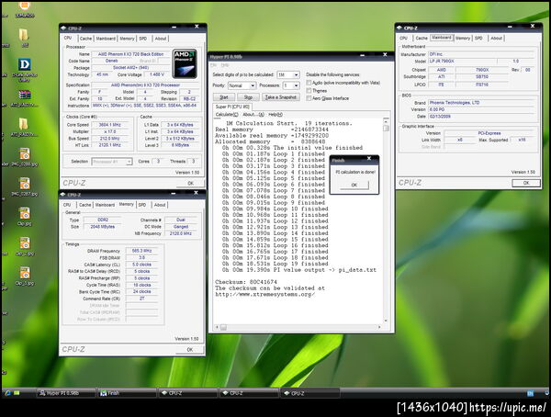Toggle the Audio service checkbox
Image resolution: width=551 pixels, height=417 pixels.
coord(309,83)
